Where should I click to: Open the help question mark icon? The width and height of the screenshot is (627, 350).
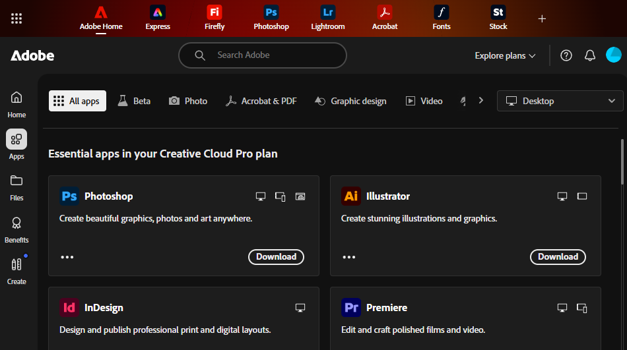(x=566, y=55)
